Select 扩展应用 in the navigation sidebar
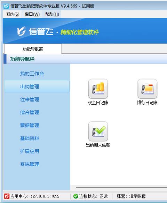This screenshot has width=167, height=203. click(x=30, y=151)
